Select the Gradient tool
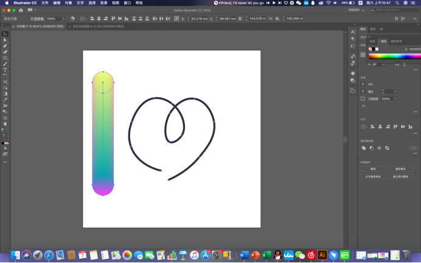The height and width of the screenshot is (263, 421). (x=5, y=94)
